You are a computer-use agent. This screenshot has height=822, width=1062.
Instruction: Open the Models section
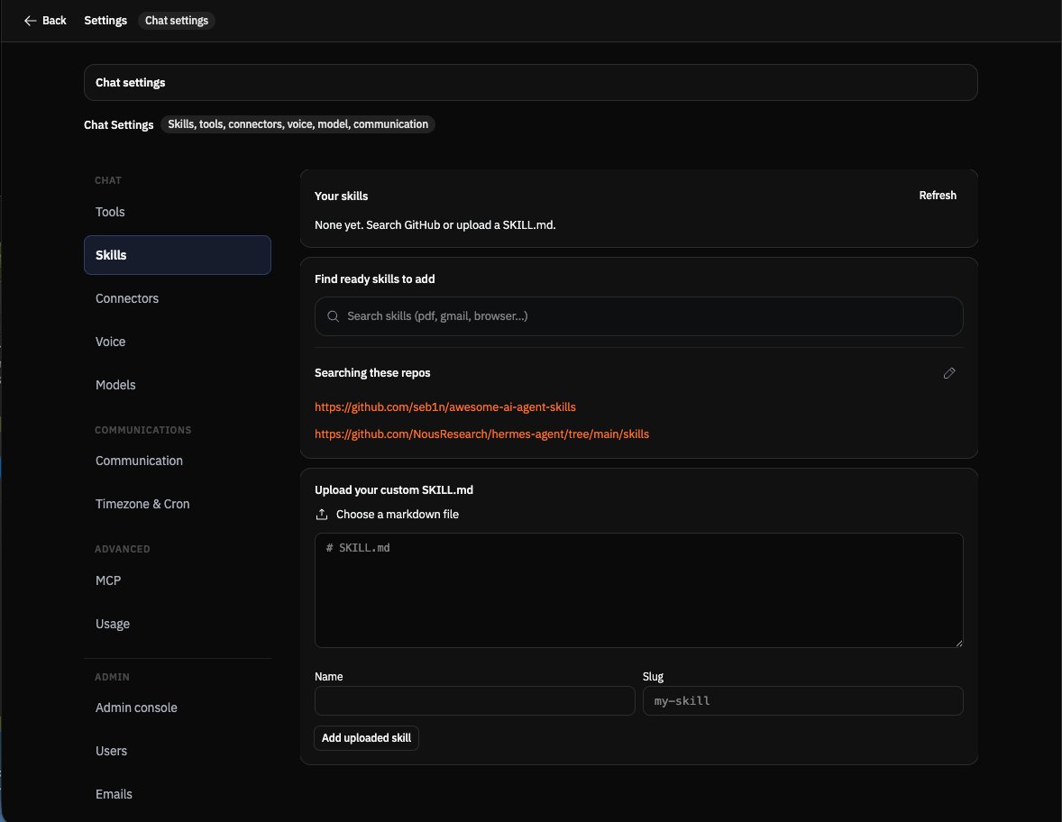pyautogui.click(x=178, y=385)
